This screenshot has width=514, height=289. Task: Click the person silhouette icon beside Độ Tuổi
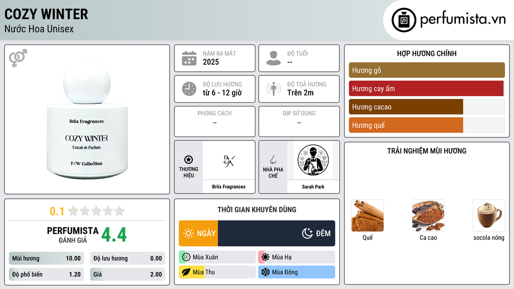coord(274,58)
